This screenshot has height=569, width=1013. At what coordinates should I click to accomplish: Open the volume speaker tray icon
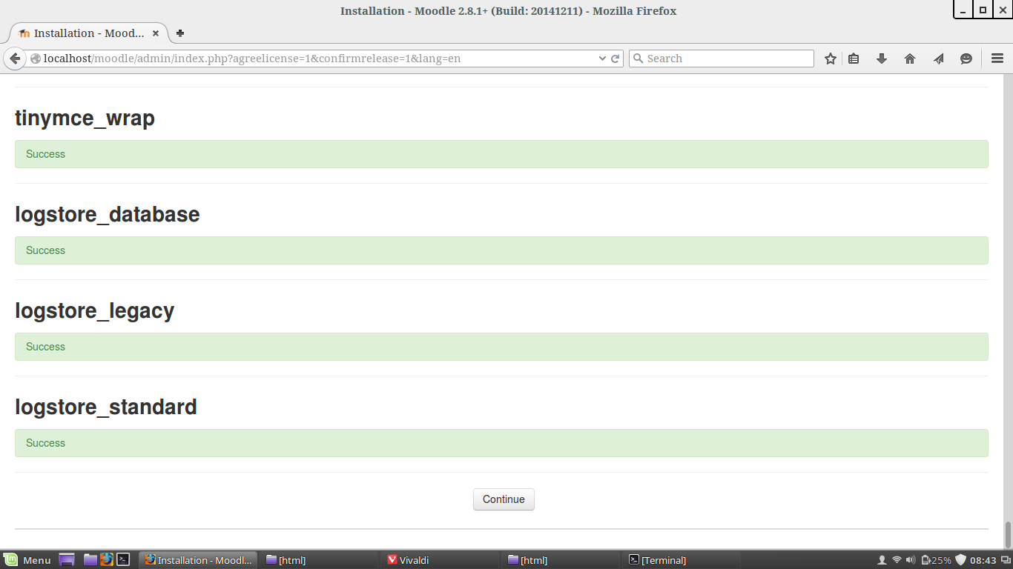(x=911, y=560)
